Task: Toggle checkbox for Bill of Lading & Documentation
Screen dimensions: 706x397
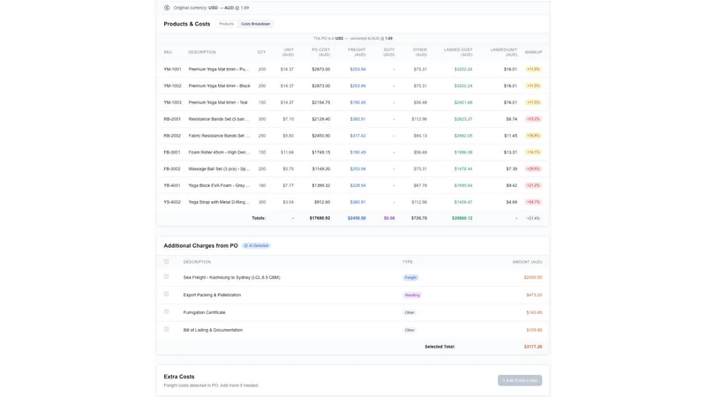Action: [x=166, y=329]
